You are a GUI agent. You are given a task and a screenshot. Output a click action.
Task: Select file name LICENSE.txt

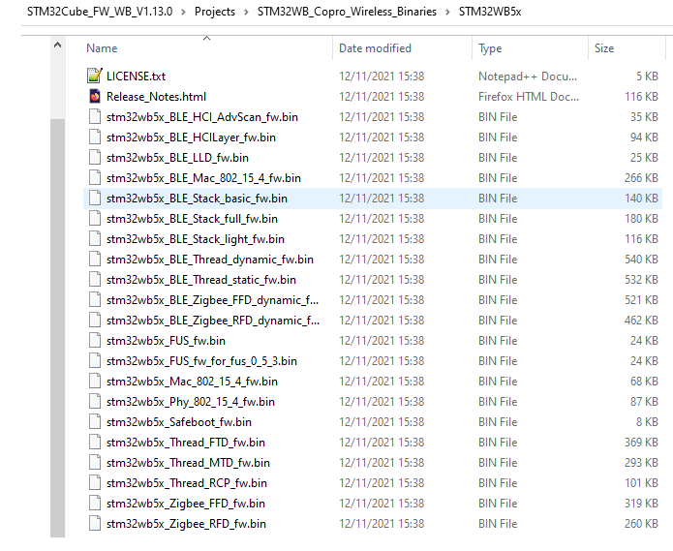[x=136, y=76]
